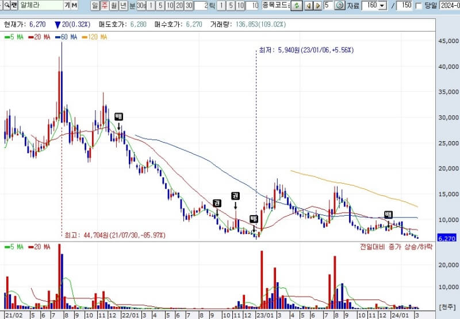Click the 기 button beside stock name
460x319 pixels.
click(x=67, y=5)
